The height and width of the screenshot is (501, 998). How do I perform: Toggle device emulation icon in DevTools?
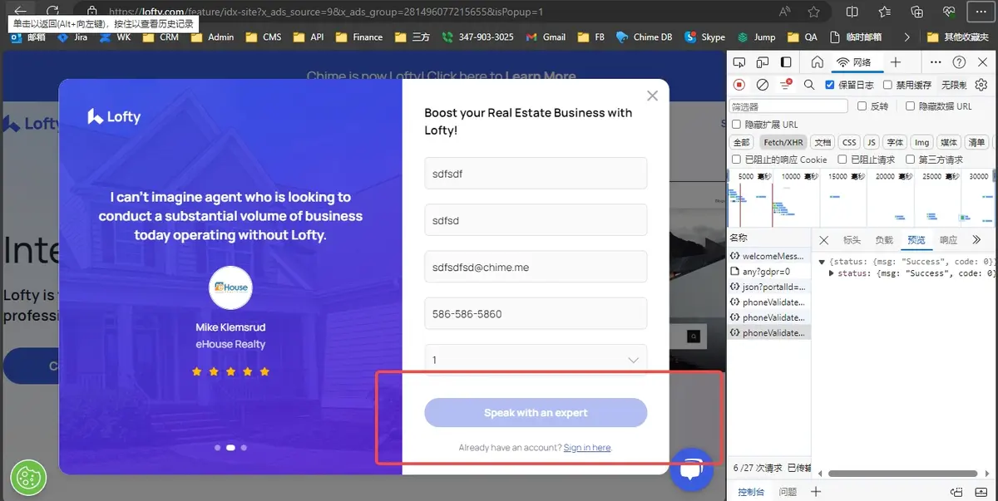pos(763,62)
